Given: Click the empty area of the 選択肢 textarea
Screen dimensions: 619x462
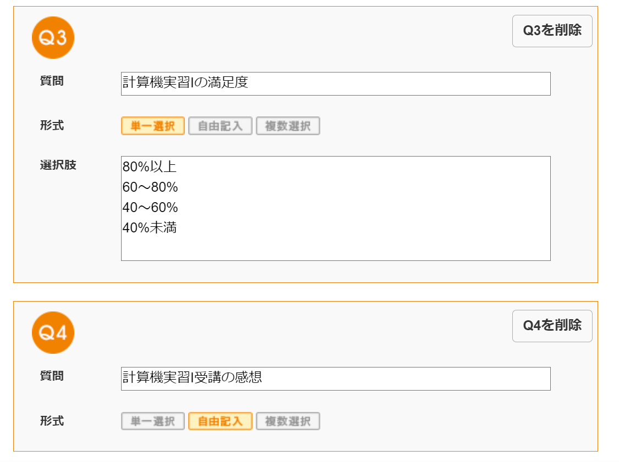Looking at the screenshot, I should point(336,248).
